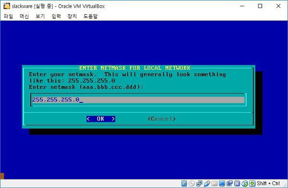
Task: Open the 장치 menu
Action: (72, 16)
